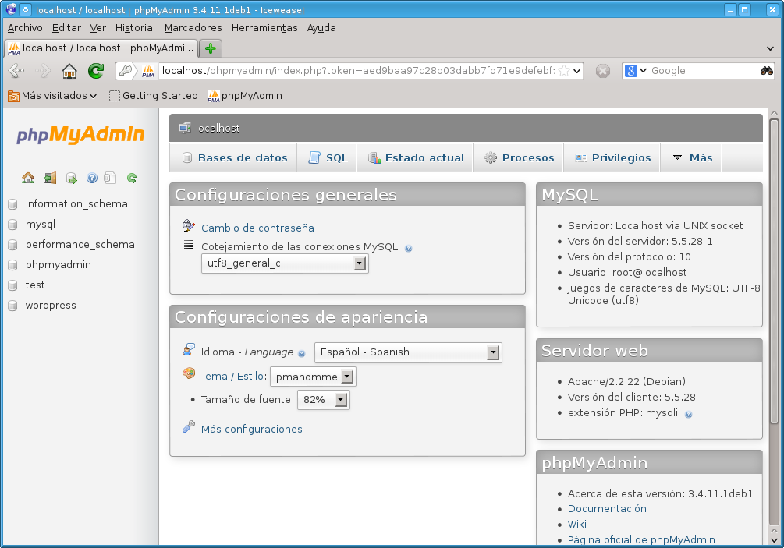The width and height of the screenshot is (784, 548).
Task: Click the log out door icon
Action: [x=50, y=178]
